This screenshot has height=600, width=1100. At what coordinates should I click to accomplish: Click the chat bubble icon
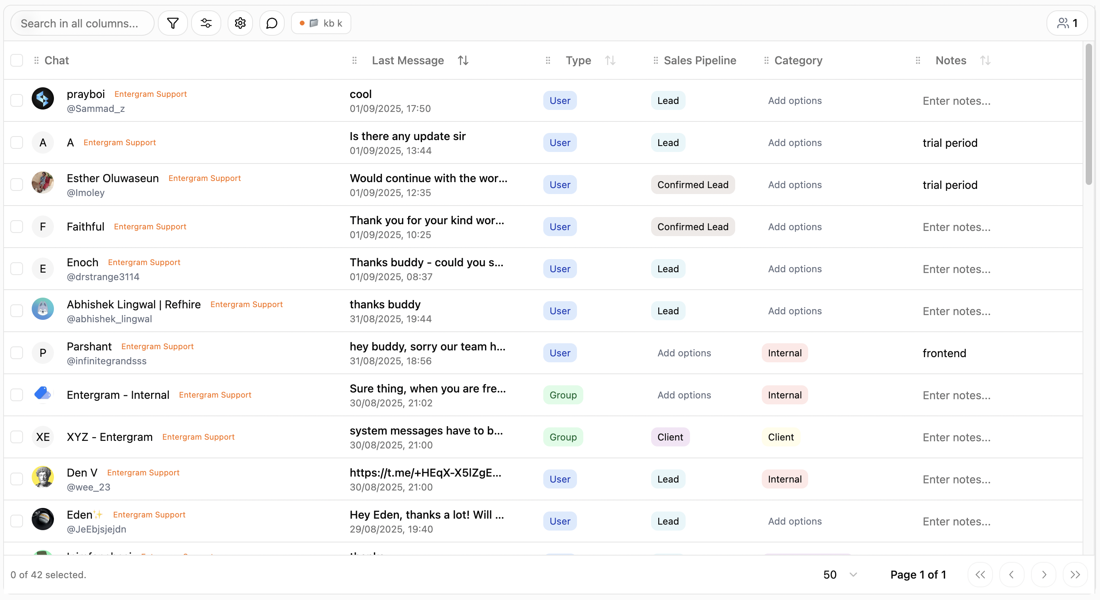(272, 23)
